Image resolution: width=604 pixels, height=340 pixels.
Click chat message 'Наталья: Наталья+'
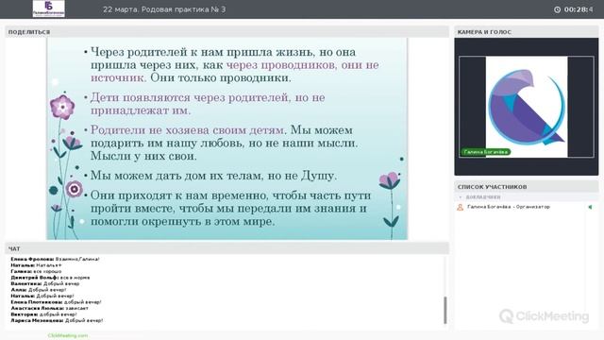[36, 265]
